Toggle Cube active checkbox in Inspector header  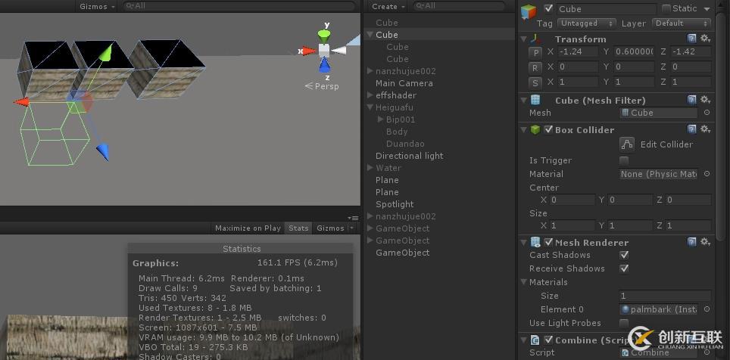(x=548, y=8)
